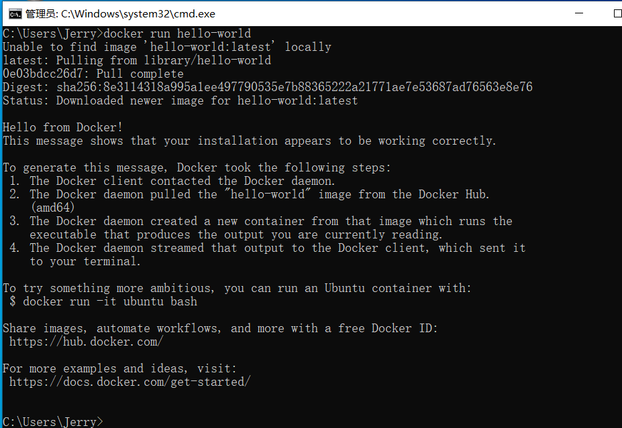
Task: Click the "Share images, automate workflows" line
Action: point(220,329)
